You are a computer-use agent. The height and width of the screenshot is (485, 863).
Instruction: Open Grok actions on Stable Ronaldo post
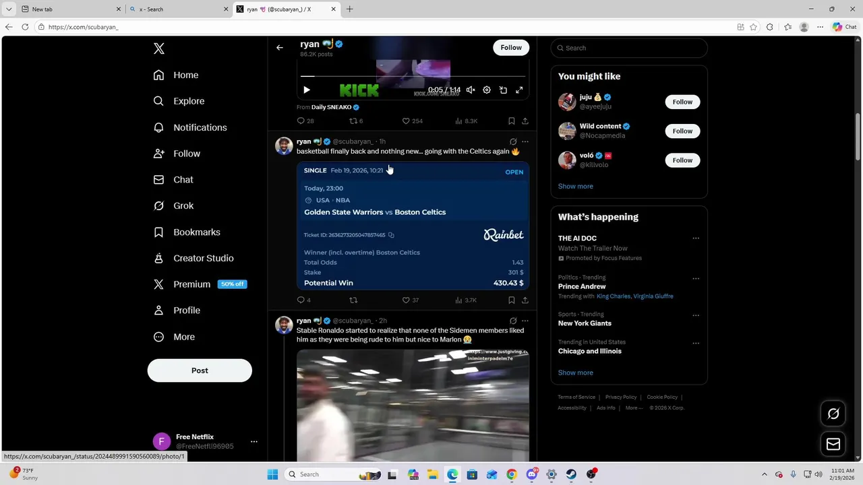pyautogui.click(x=513, y=321)
